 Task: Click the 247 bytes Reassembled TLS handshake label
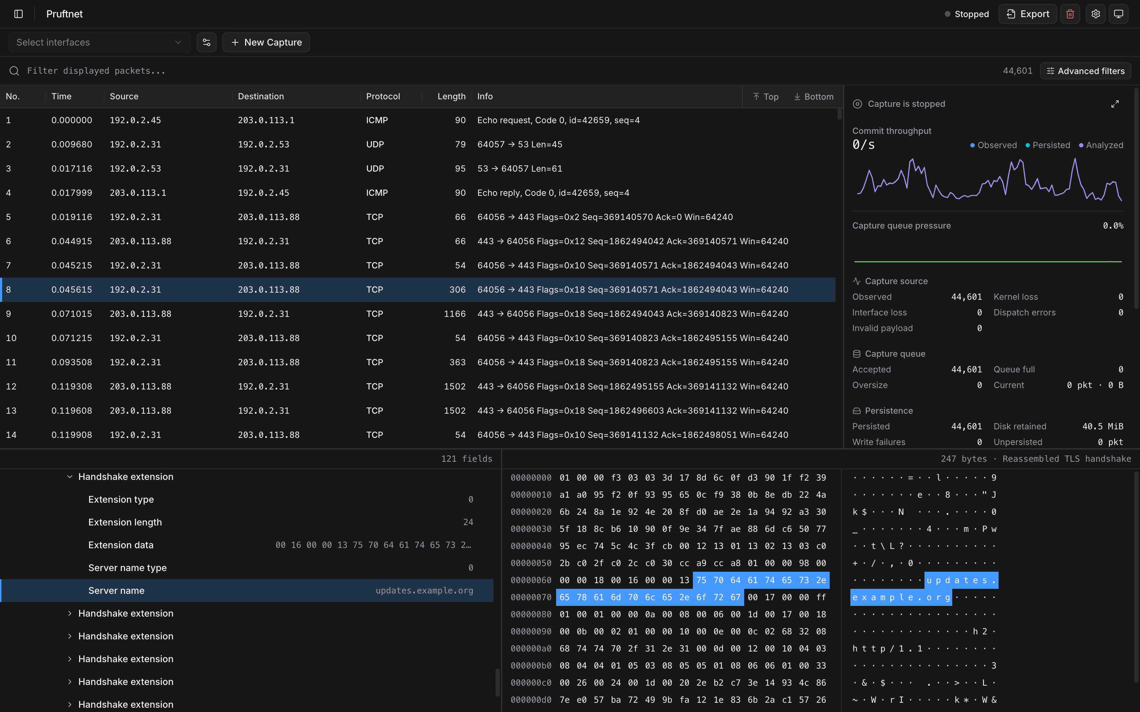(1036, 459)
